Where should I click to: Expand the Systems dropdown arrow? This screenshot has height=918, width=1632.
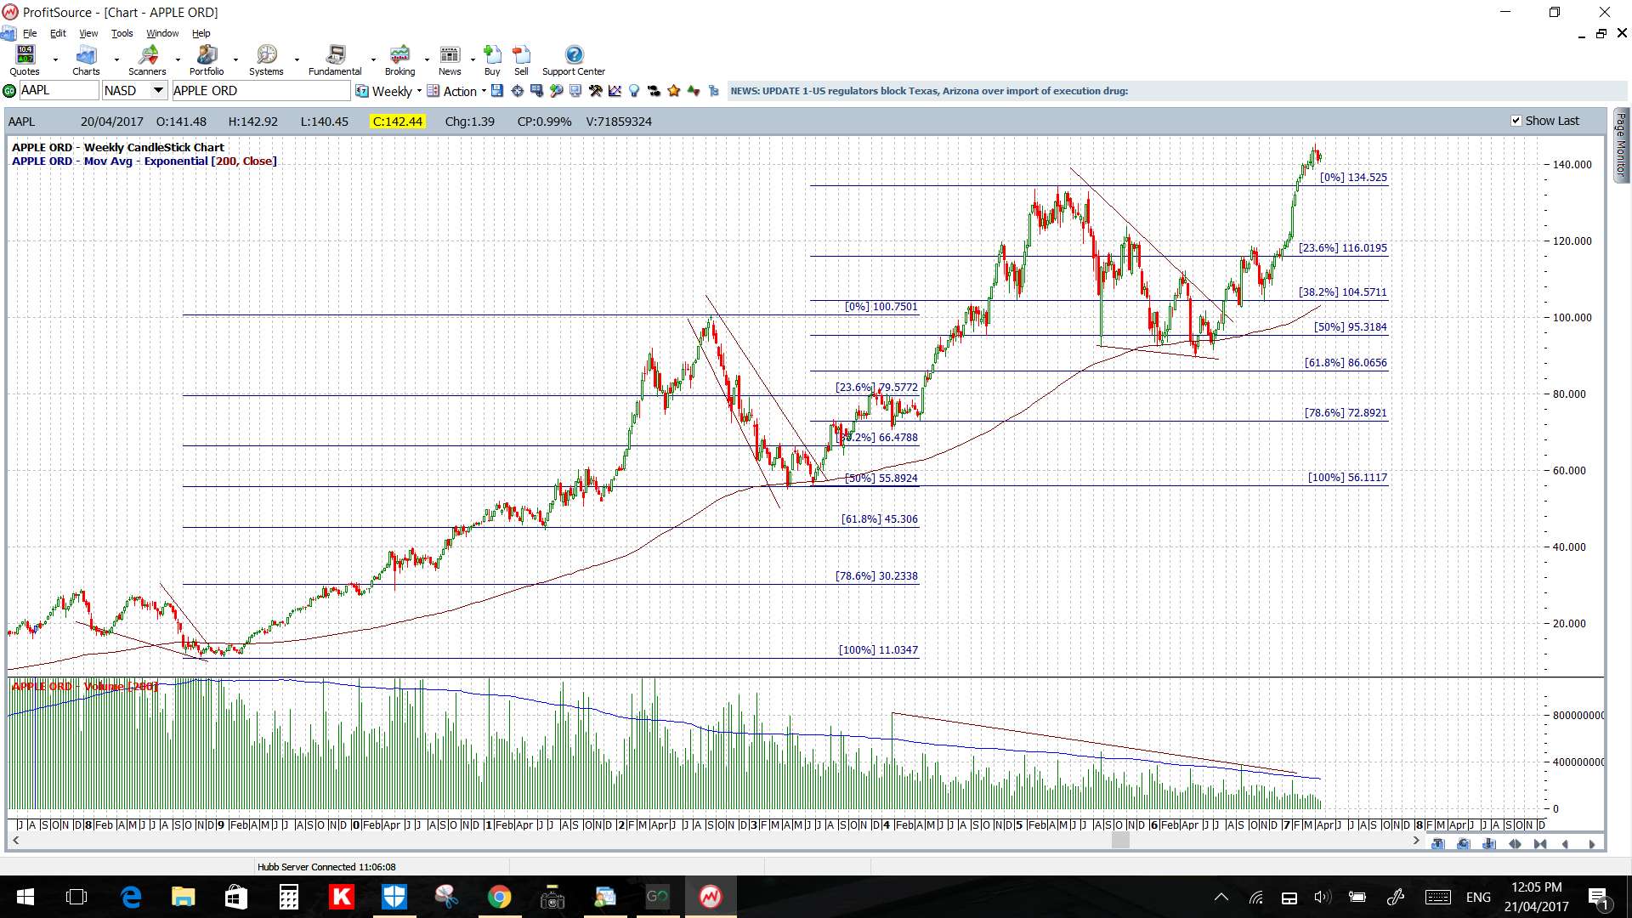(297, 60)
